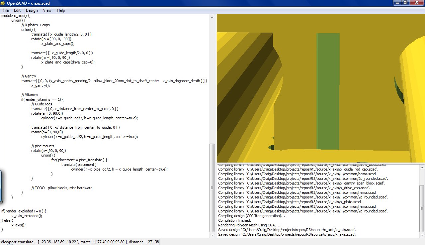Click the Viewport translate status bar text
This screenshot has height=245, width=425.
(x=80, y=242)
